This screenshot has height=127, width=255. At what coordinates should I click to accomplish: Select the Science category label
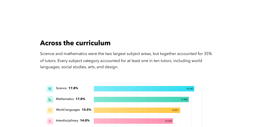(x=61, y=88)
